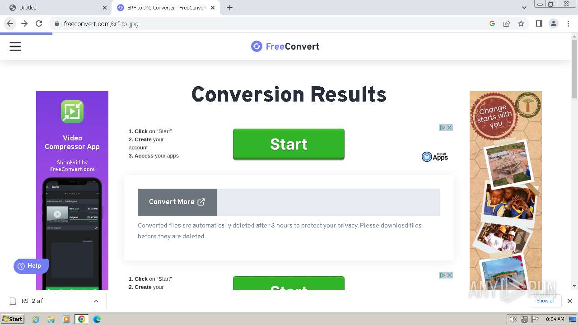Open AdChoices info on lower ad
This screenshot has height=325, width=578.
click(443, 275)
